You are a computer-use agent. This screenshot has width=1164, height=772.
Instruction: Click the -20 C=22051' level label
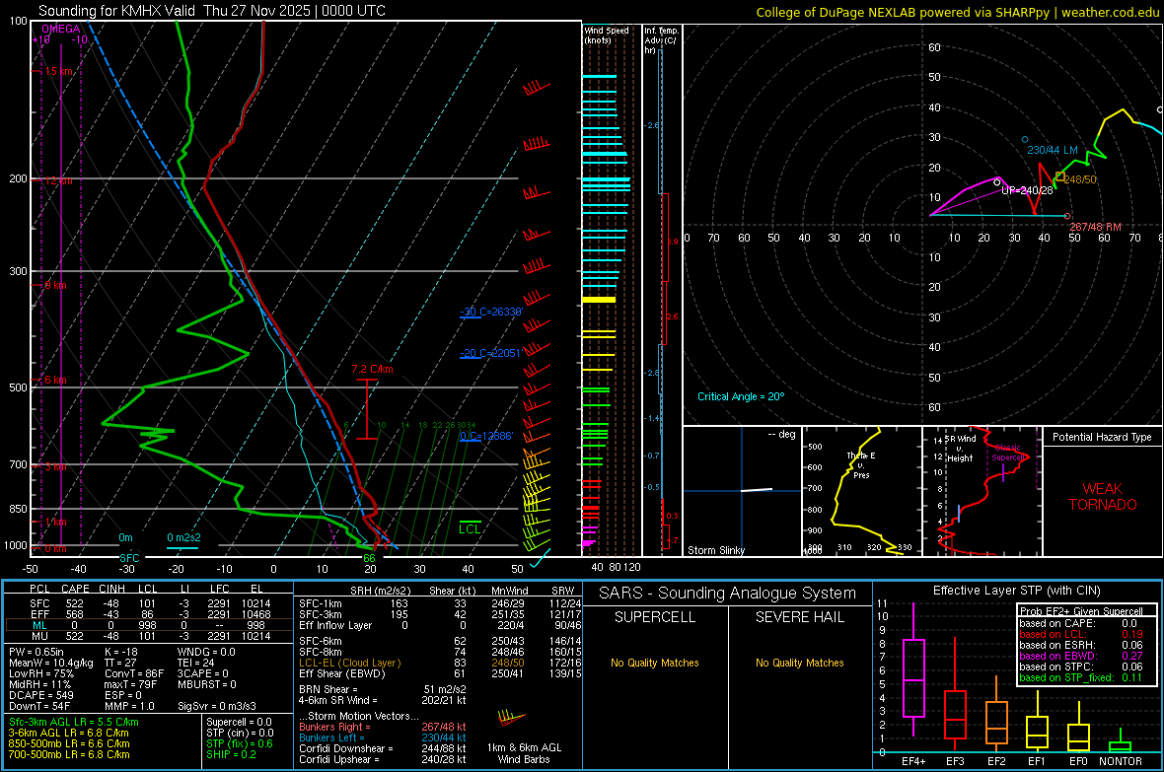tap(490, 353)
